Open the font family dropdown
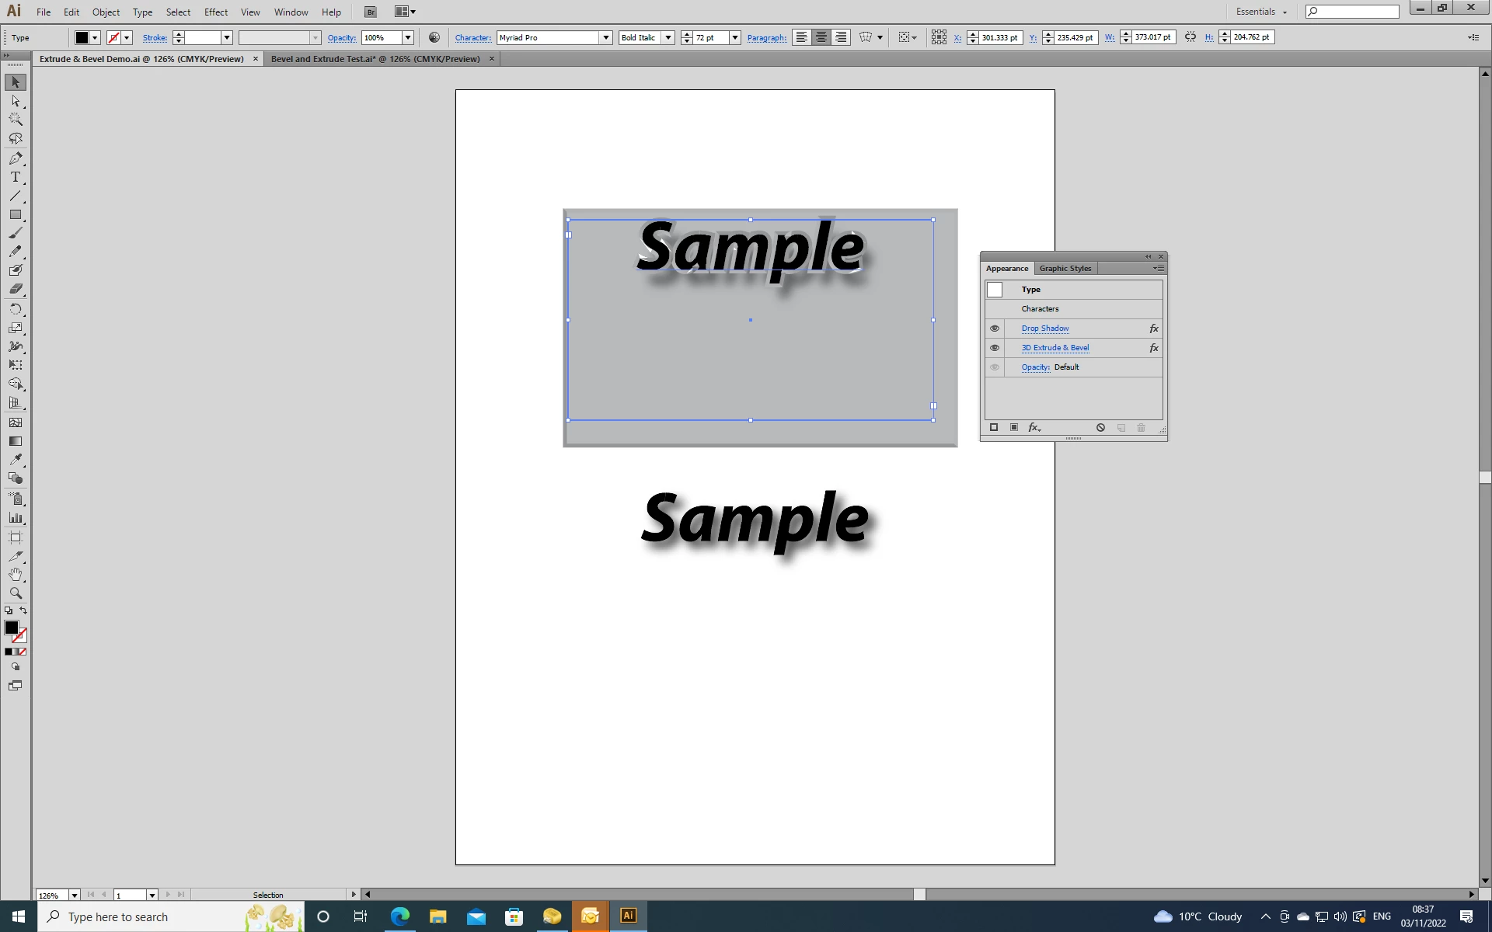The width and height of the screenshot is (1492, 932). pyautogui.click(x=605, y=37)
